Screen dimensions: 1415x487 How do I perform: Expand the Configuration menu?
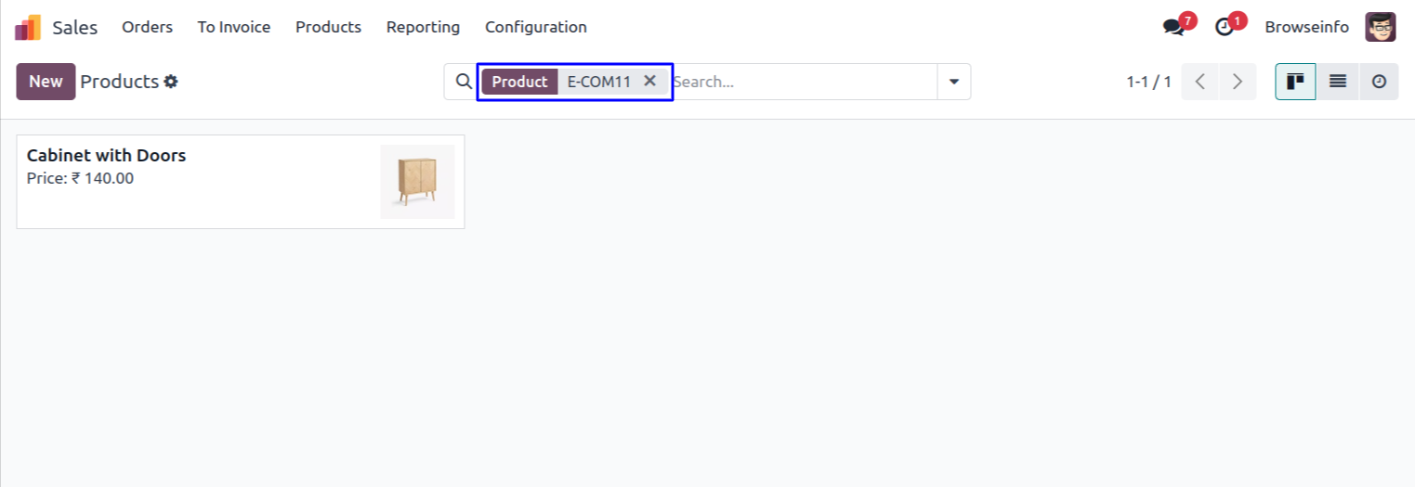tap(536, 27)
